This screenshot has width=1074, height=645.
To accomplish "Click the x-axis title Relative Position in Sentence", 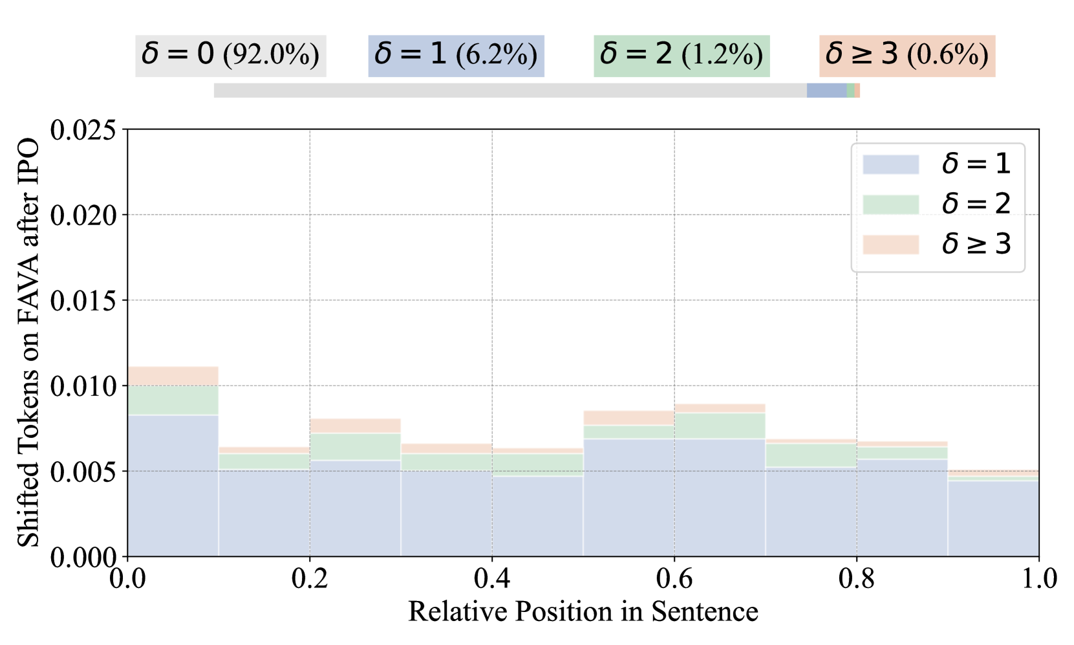I will coord(583,611).
